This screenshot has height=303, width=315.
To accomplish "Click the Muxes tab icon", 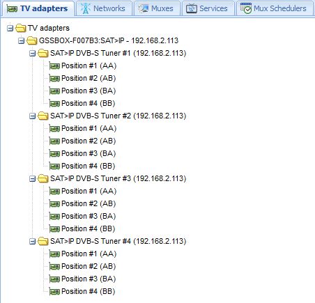I will tap(144, 8).
